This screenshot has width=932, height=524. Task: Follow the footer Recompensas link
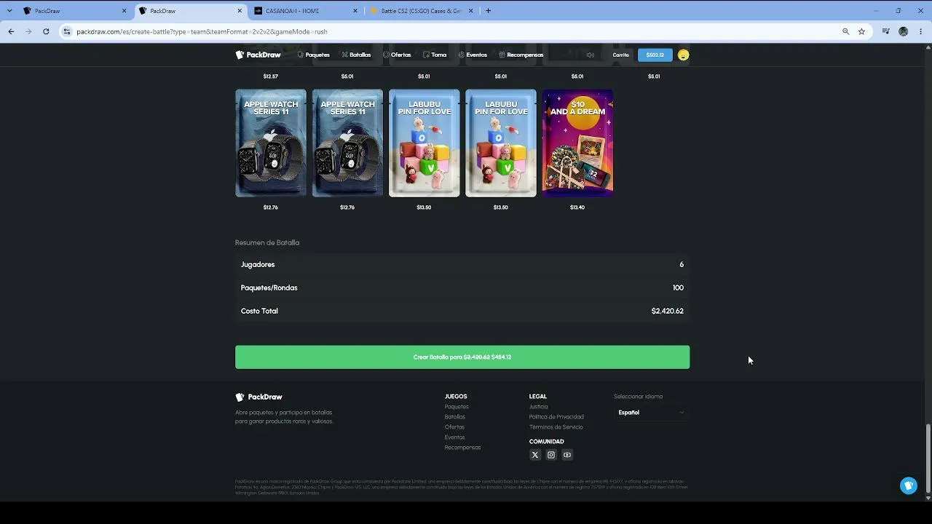coord(463,448)
